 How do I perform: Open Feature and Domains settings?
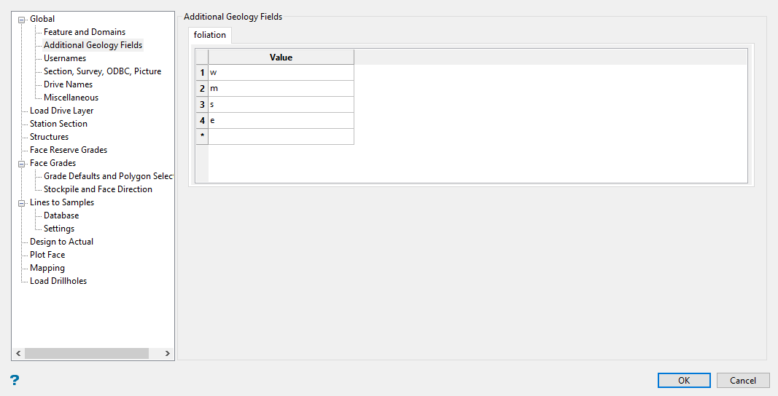coord(85,32)
